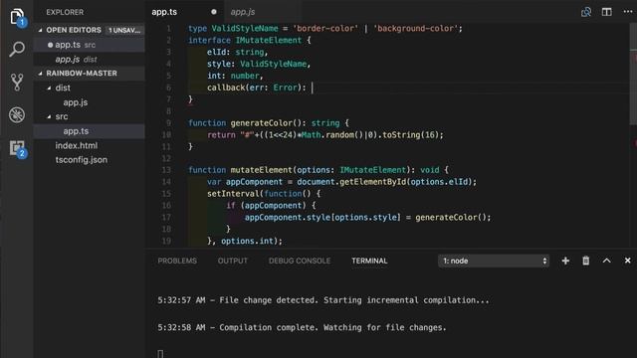Collapse the Open Editors section
This screenshot has height=358, width=637.
point(40,30)
